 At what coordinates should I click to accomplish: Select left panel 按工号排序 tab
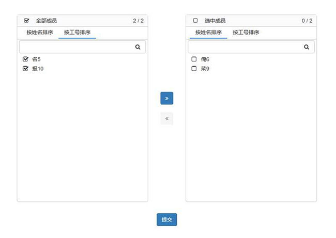click(x=77, y=32)
